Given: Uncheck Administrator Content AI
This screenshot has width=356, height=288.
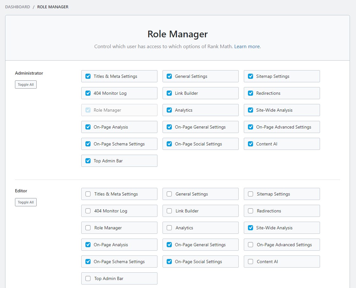Looking at the screenshot, I should (x=251, y=144).
